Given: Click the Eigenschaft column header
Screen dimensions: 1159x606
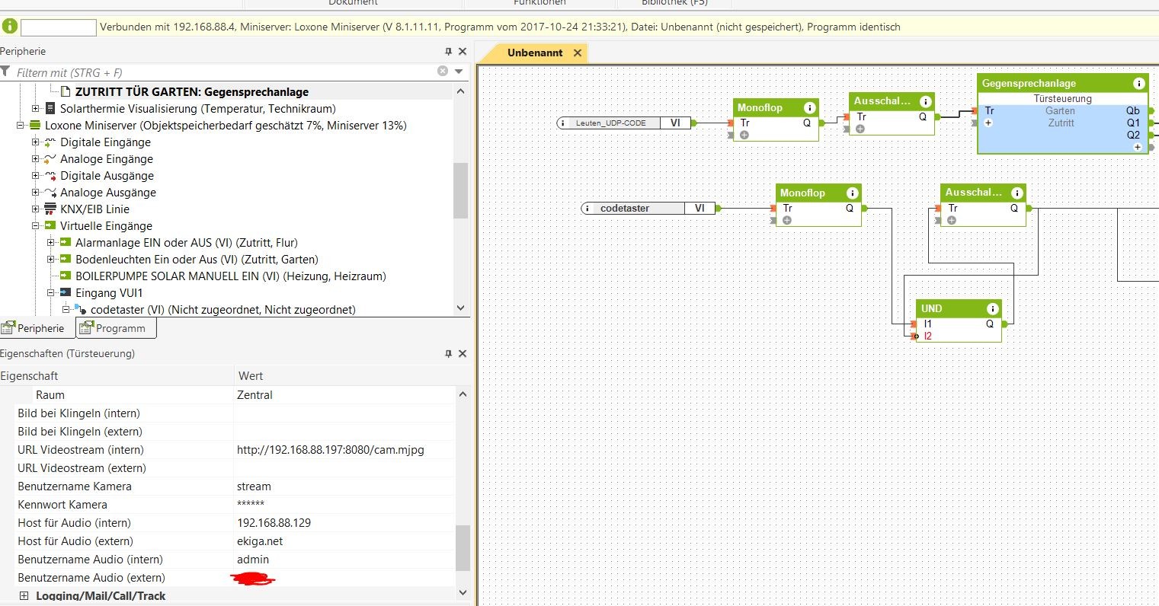Looking at the screenshot, I should click(117, 376).
